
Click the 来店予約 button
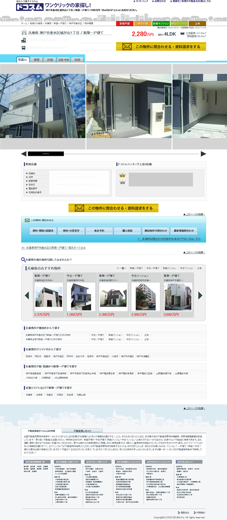(x=99, y=231)
